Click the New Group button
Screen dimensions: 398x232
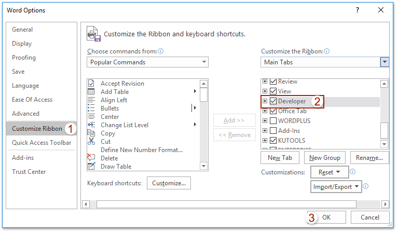click(325, 158)
